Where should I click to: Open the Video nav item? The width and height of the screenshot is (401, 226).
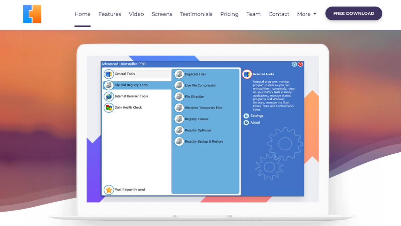pos(136,14)
